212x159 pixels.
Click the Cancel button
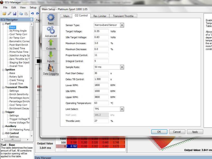coord(177,132)
